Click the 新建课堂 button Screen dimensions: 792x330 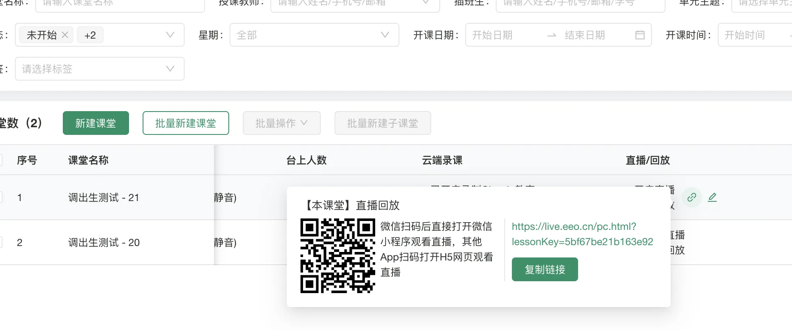pyautogui.click(x=96, y=123)
